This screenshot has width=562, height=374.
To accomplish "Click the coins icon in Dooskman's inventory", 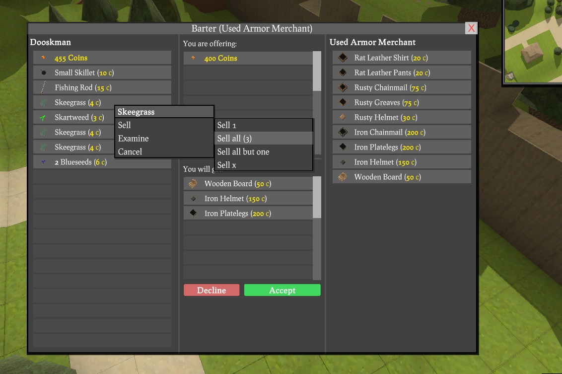I will (x=44, y=58).
